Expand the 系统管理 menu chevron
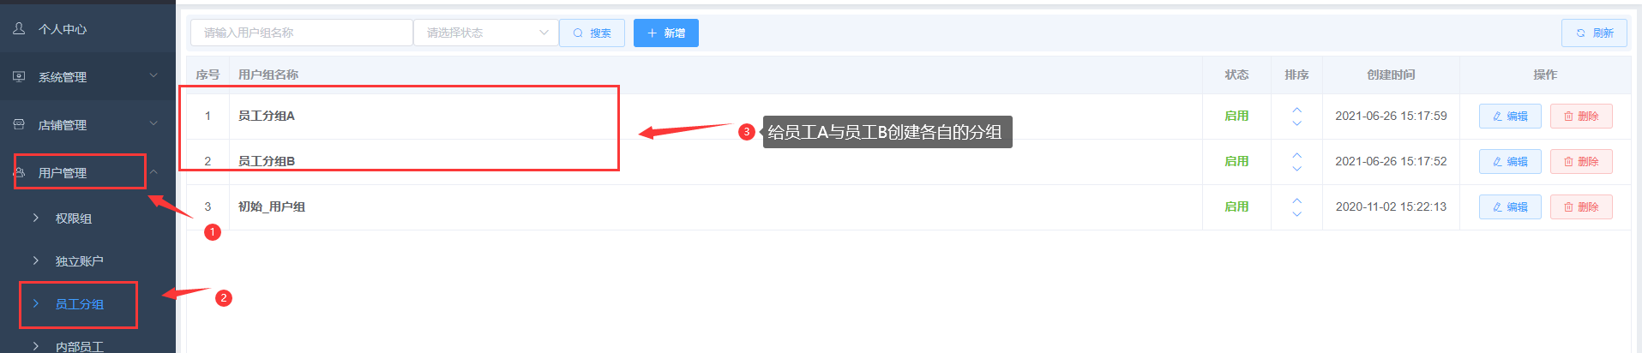Viewport: 1642px width, 353px height. point(153,75)
